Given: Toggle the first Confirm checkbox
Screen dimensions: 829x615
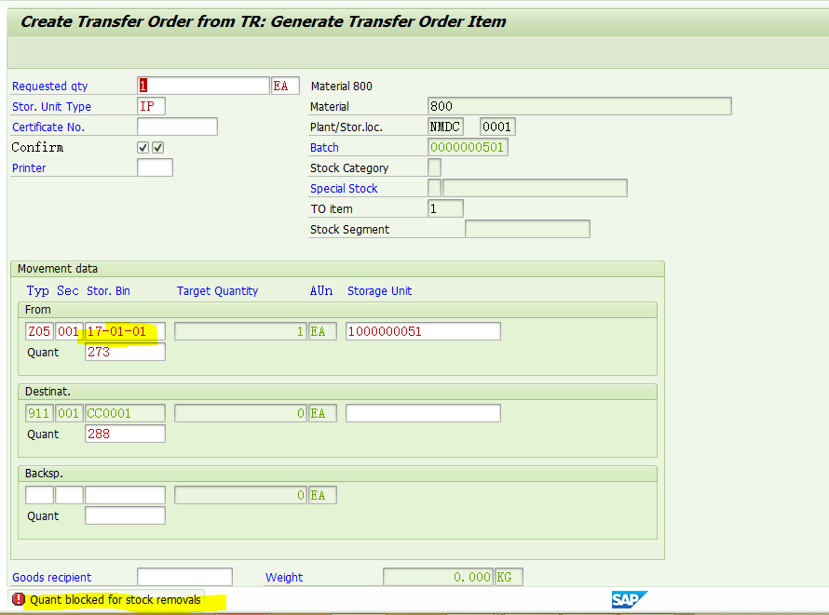Looking at the screenshot, I should 143,147.
